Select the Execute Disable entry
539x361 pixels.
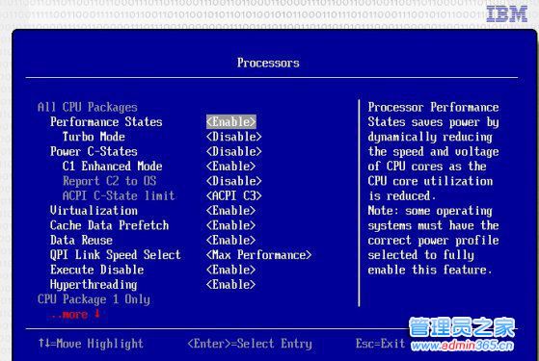pos(97,270)
